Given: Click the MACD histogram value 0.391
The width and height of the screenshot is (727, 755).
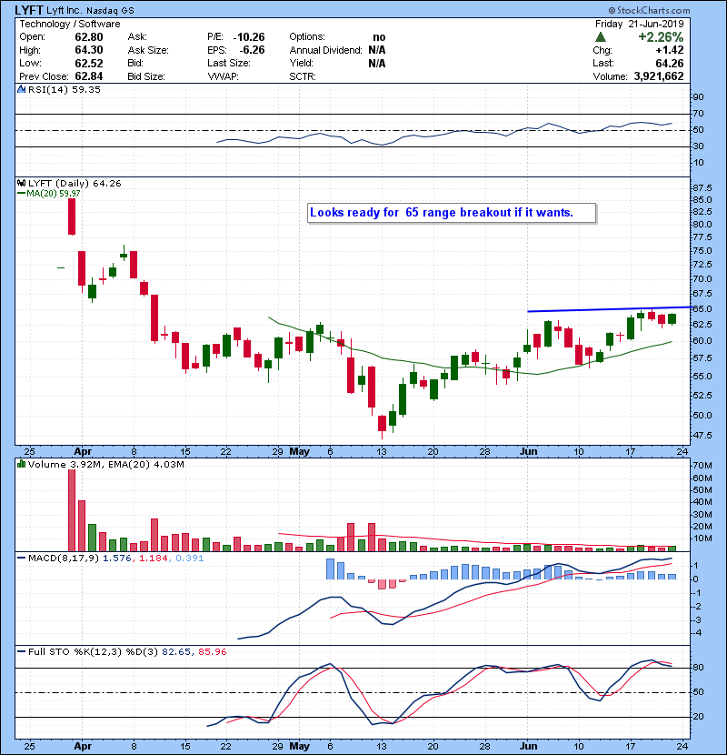Looking at the screenshot, I should point(190,559).
